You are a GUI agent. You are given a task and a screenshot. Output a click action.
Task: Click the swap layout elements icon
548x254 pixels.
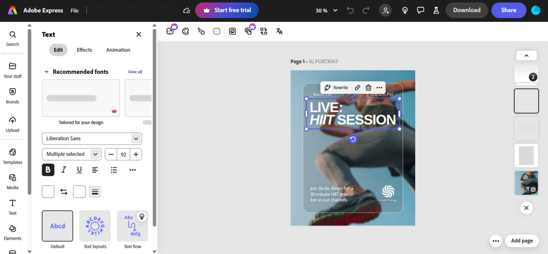coord(263,31)
